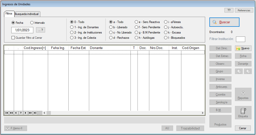Jump to the last record in grid
This screenshot has height=135, width=256.
pyautogui.click(x=35, y=113)
